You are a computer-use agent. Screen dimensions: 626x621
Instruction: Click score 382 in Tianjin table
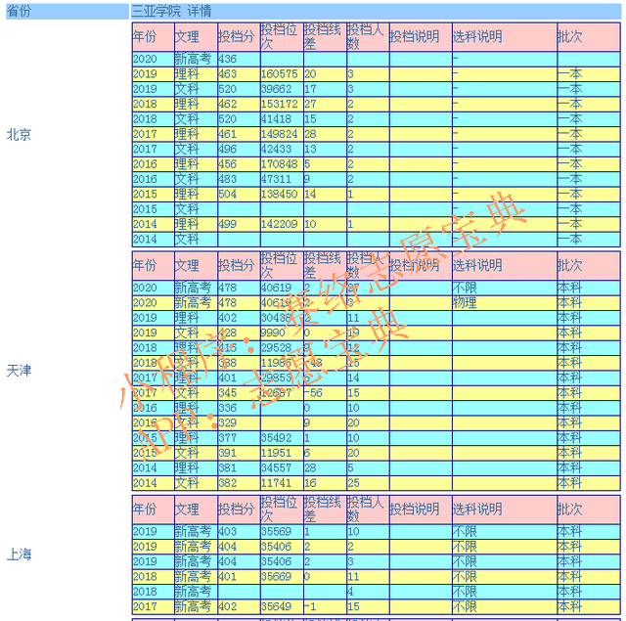pyautogui.click(x=239, y=483)
